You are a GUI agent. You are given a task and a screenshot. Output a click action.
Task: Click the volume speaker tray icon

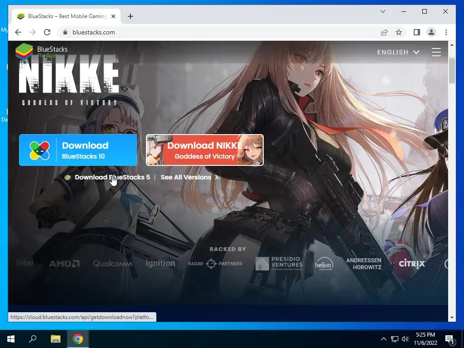(405, 339)
